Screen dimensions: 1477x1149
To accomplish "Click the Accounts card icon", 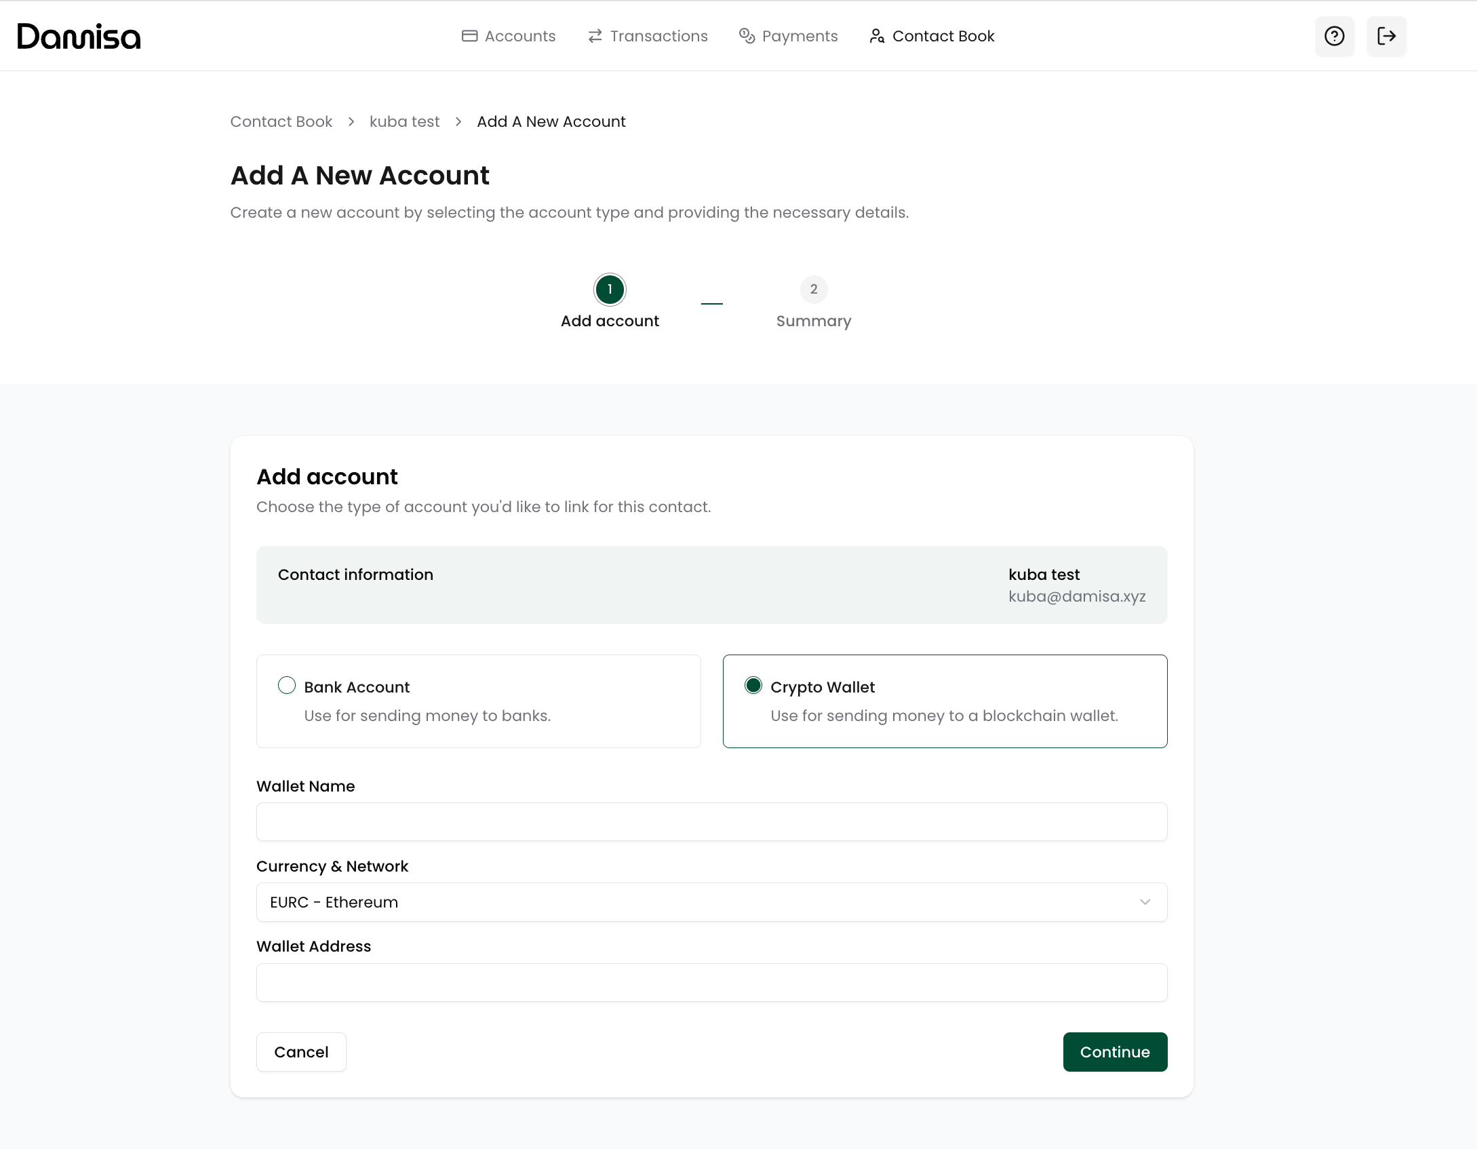I will coord(469,36).
